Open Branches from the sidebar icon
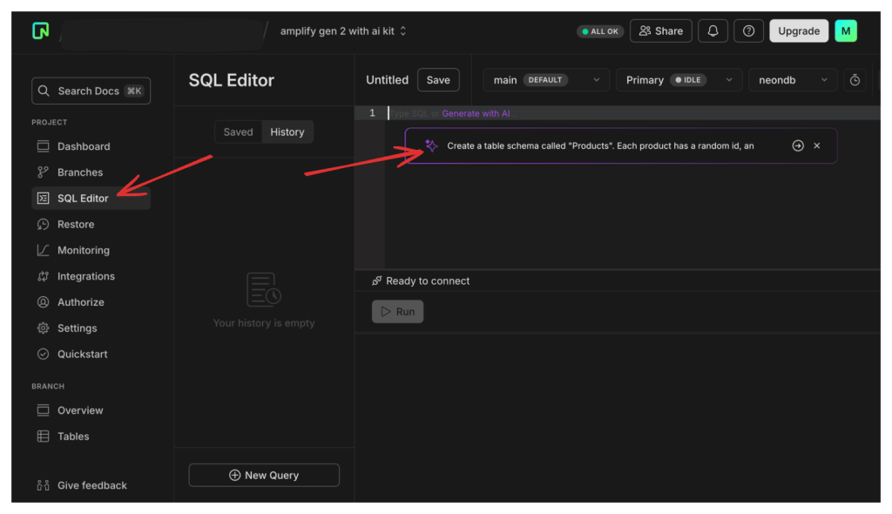This screenshot has width=892, height=514. click(x=44, y=172)
